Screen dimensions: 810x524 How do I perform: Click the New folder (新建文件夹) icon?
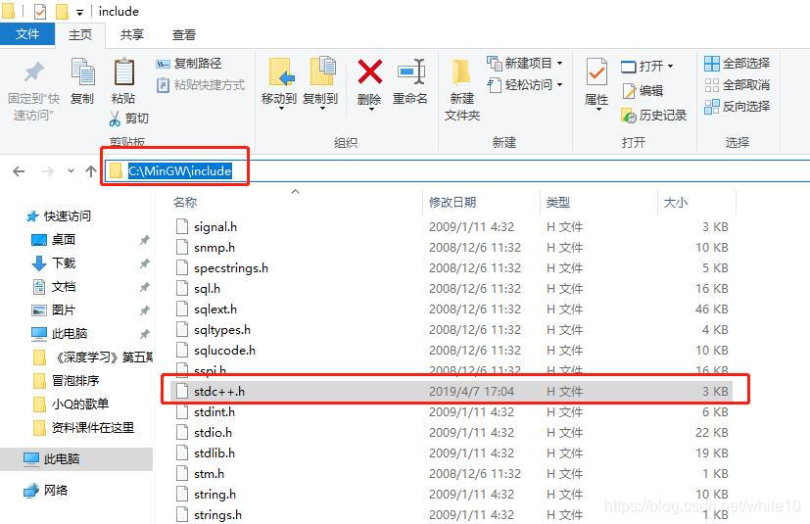(462, 71)
